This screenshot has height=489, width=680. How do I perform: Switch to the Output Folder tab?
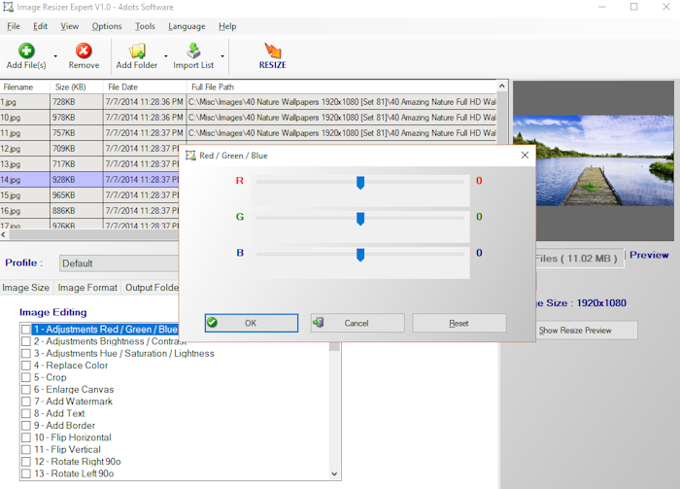[x=152, y=288]
